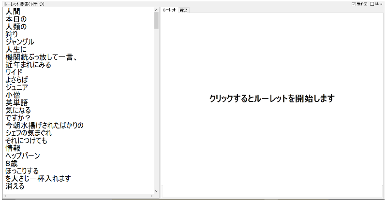Place cursor on line よさらば

click(x=16, y=80)
